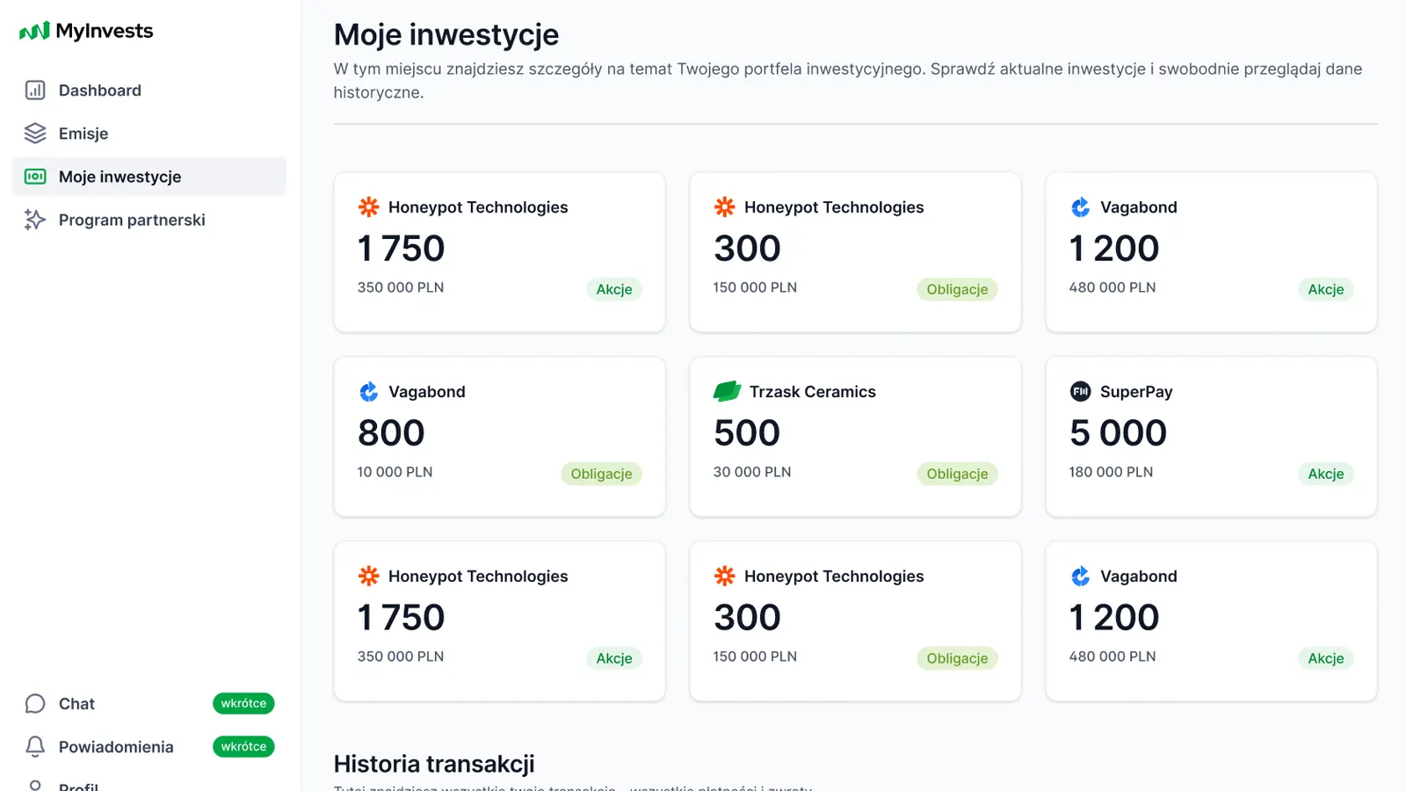Select Emisje in the navigation menu
The height and width of the screenshot is (791, 1406).
(x=83, y=133)
